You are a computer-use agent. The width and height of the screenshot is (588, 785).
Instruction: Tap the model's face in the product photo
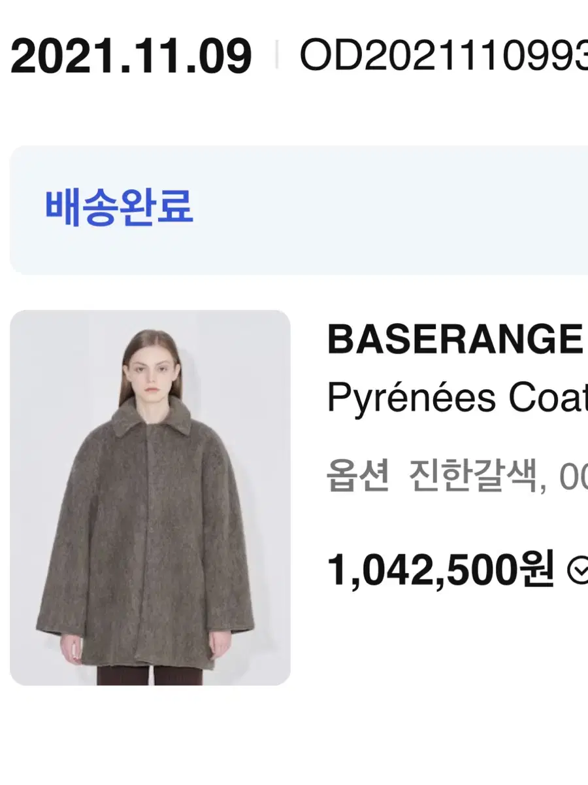click(x=151, y=370)
